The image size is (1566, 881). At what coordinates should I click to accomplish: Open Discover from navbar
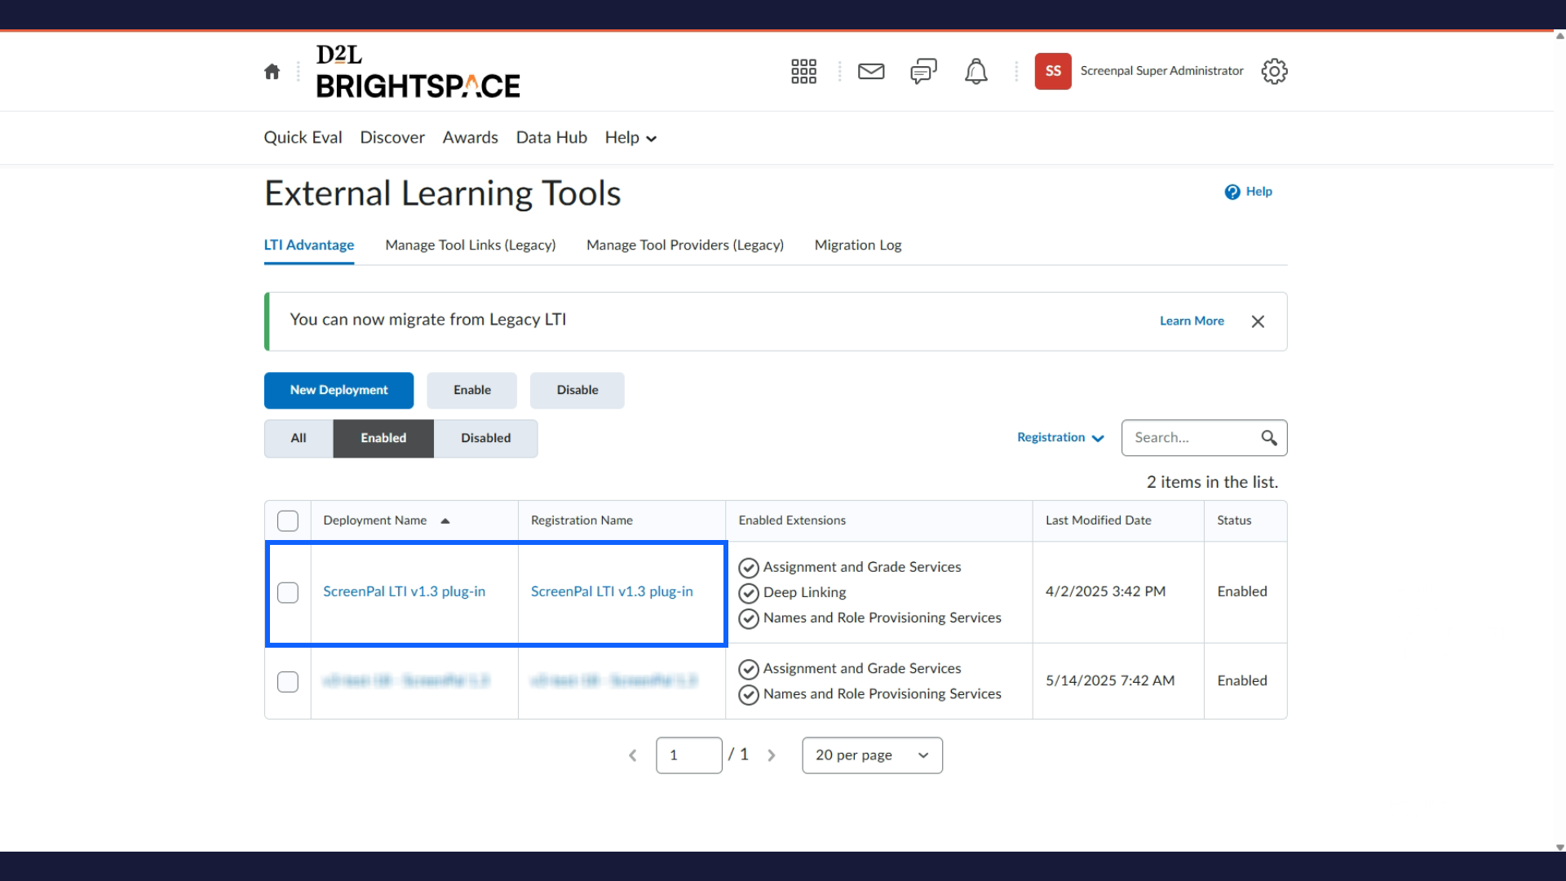click(x=392, y=138)
